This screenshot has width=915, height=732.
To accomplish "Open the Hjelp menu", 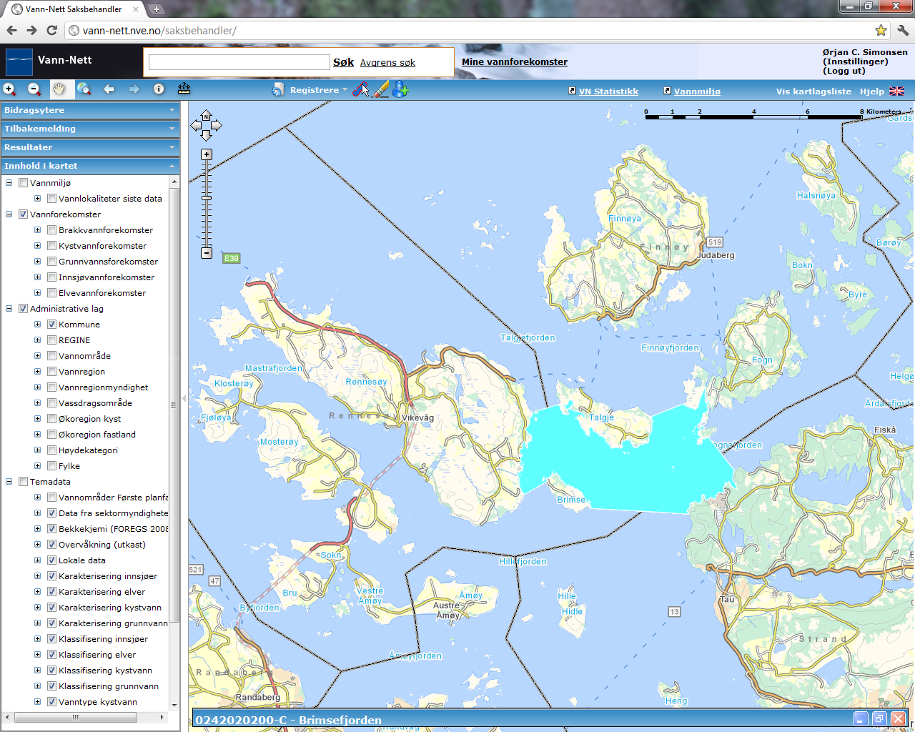I will pos(871,91).
